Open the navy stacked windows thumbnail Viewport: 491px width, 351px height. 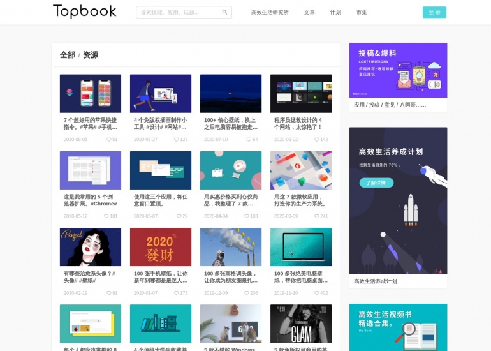161,170
